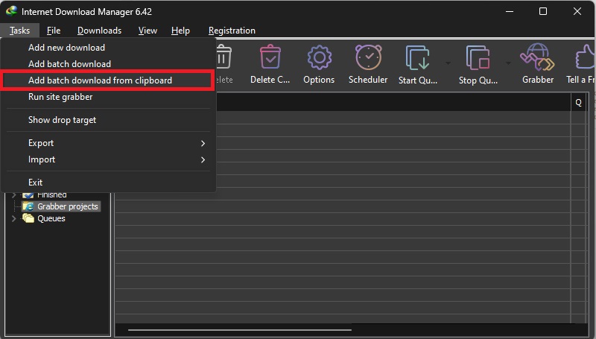Click the Stop Queue toolbar icon
Screen dimensions: 596x339
click(x=477, y=58)
